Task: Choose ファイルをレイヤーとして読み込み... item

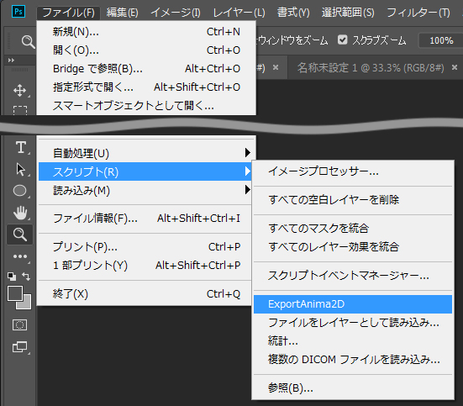Action: point(353,323)
